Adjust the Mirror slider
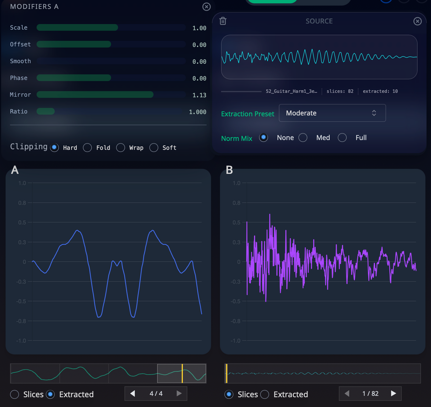The width and height of the screenshot is (431, 407). 111,95
